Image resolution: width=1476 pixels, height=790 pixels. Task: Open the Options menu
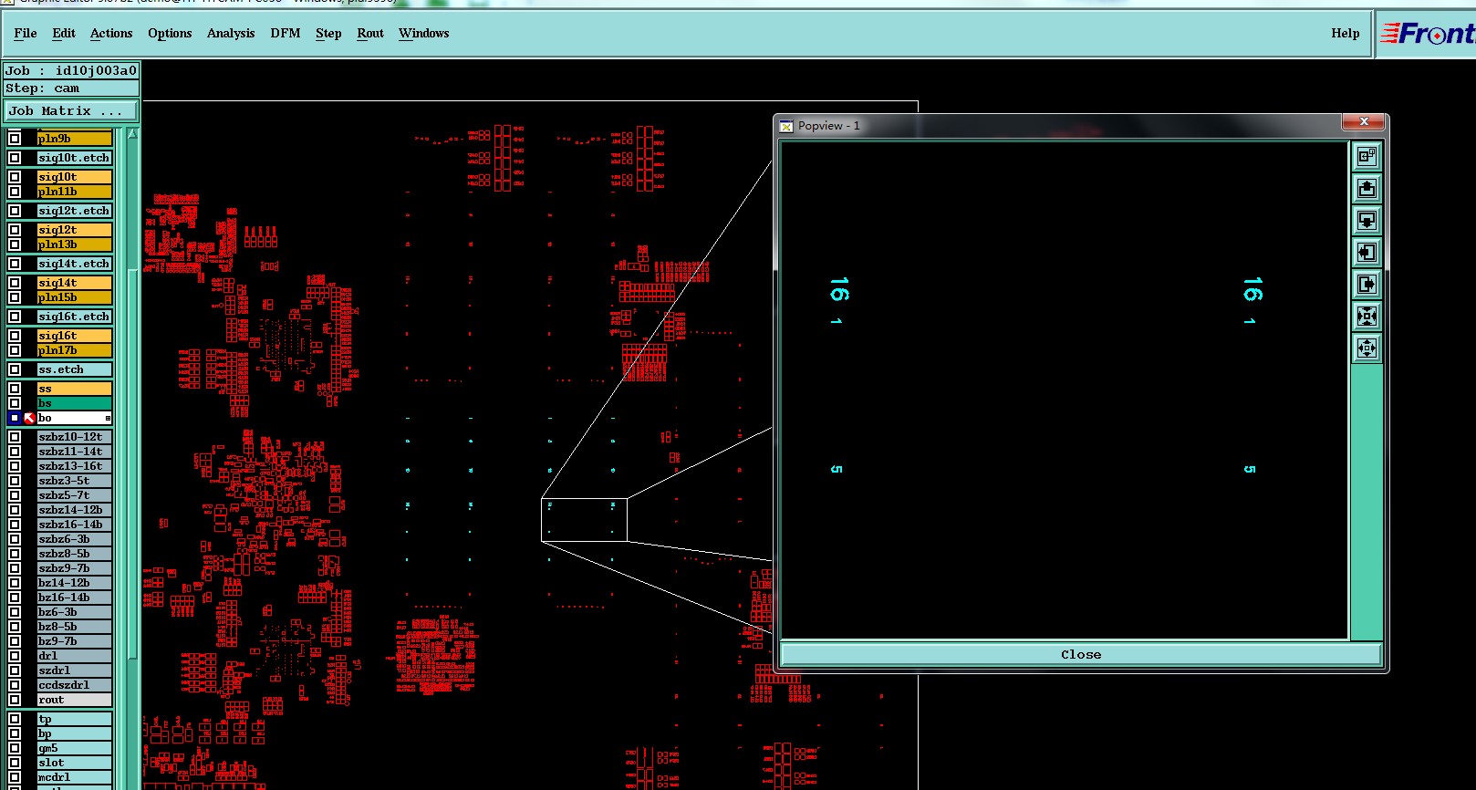coord(170,34)
